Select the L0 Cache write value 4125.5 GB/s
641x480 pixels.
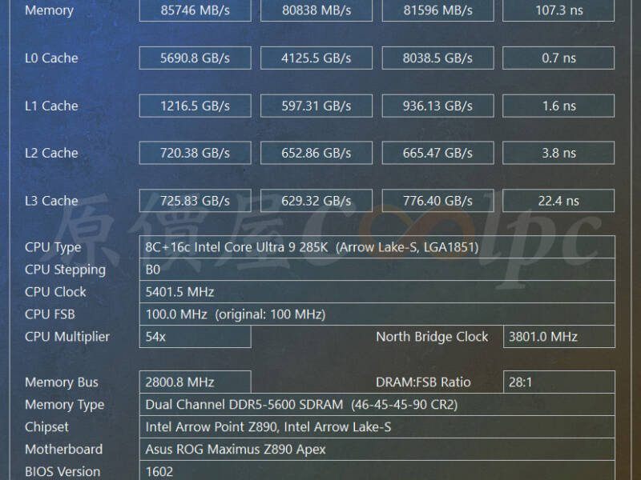[316, 58]
